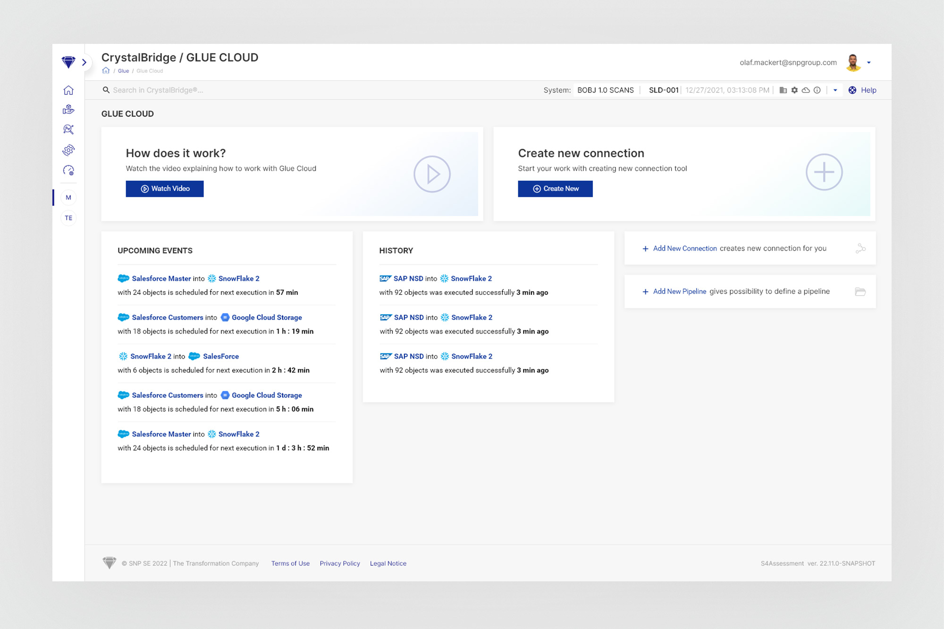
Task: Open the system selector dropdown arrow
Action: (835, 90)
